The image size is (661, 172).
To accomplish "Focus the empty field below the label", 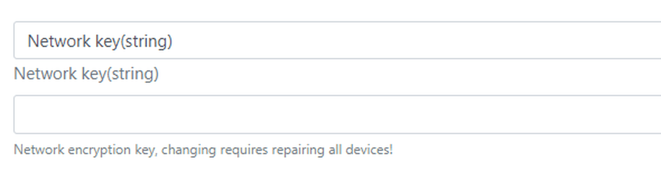I will 337,114.
